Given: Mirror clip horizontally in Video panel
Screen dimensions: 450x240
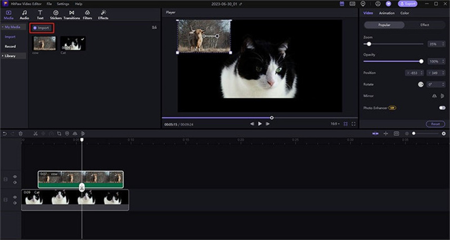Looking at the screenshot, I should [434, 96].
